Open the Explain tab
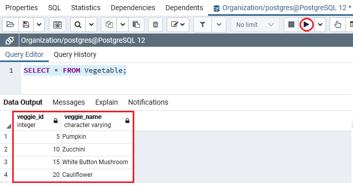The height and width of the screenshot is (185, 353). [106, 102]
